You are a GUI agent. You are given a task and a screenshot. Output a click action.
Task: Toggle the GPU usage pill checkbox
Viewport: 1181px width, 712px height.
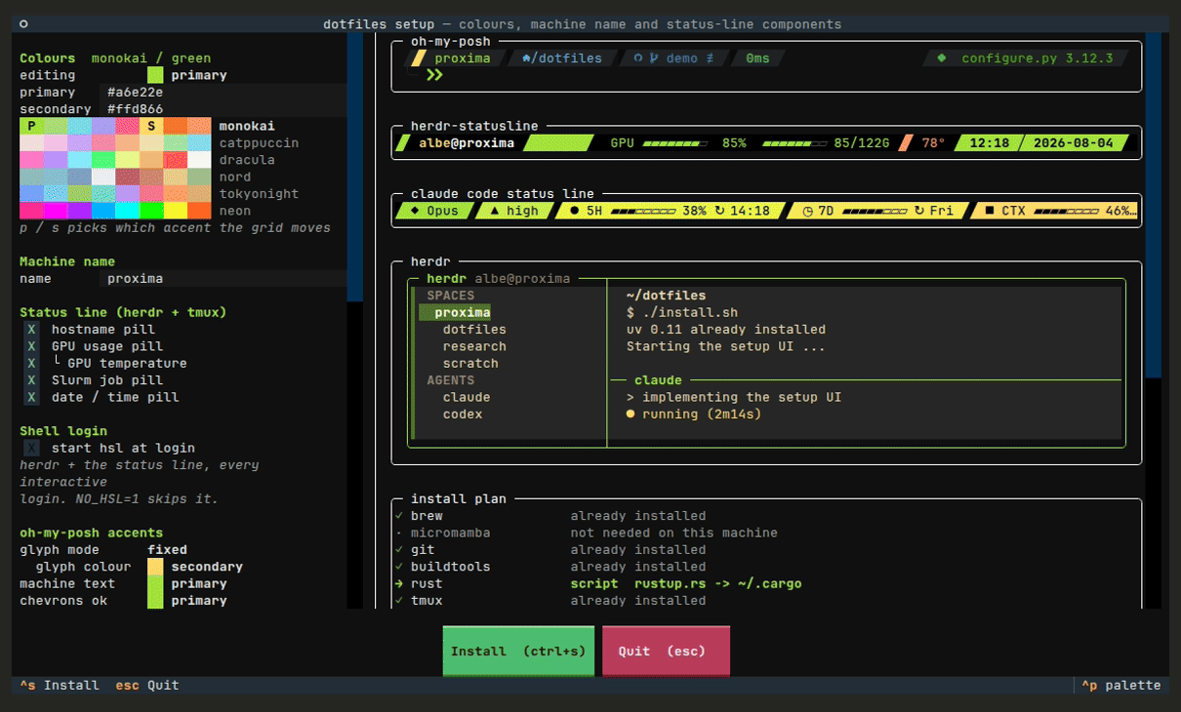coord(31,346)
